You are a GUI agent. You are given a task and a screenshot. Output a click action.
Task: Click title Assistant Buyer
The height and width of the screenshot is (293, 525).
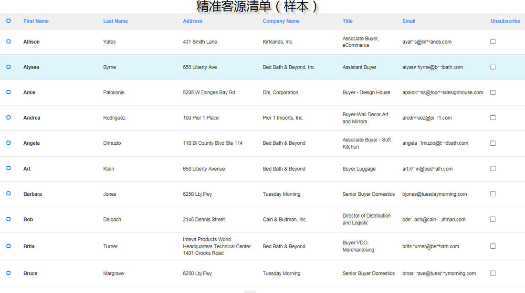point(359,67)
